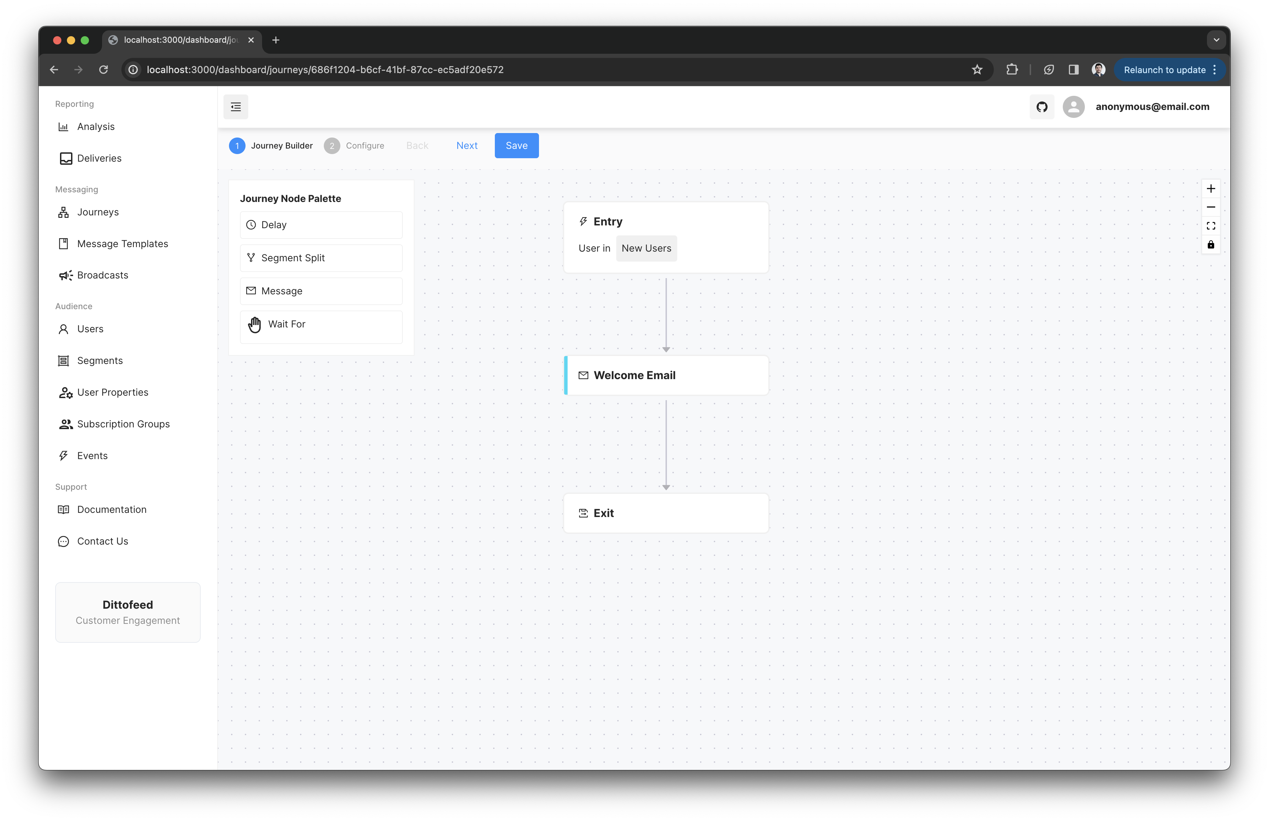
Task: Select the Message palette node
Action: coord(321,291)
